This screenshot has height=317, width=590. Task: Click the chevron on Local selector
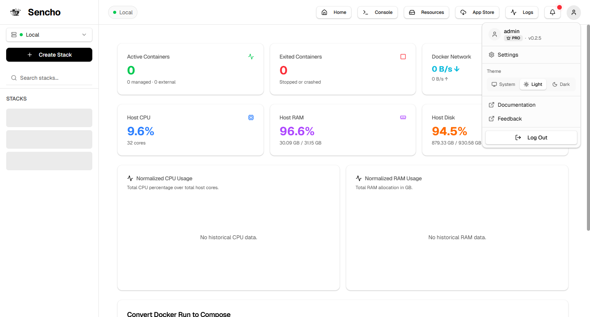[84, 35]
